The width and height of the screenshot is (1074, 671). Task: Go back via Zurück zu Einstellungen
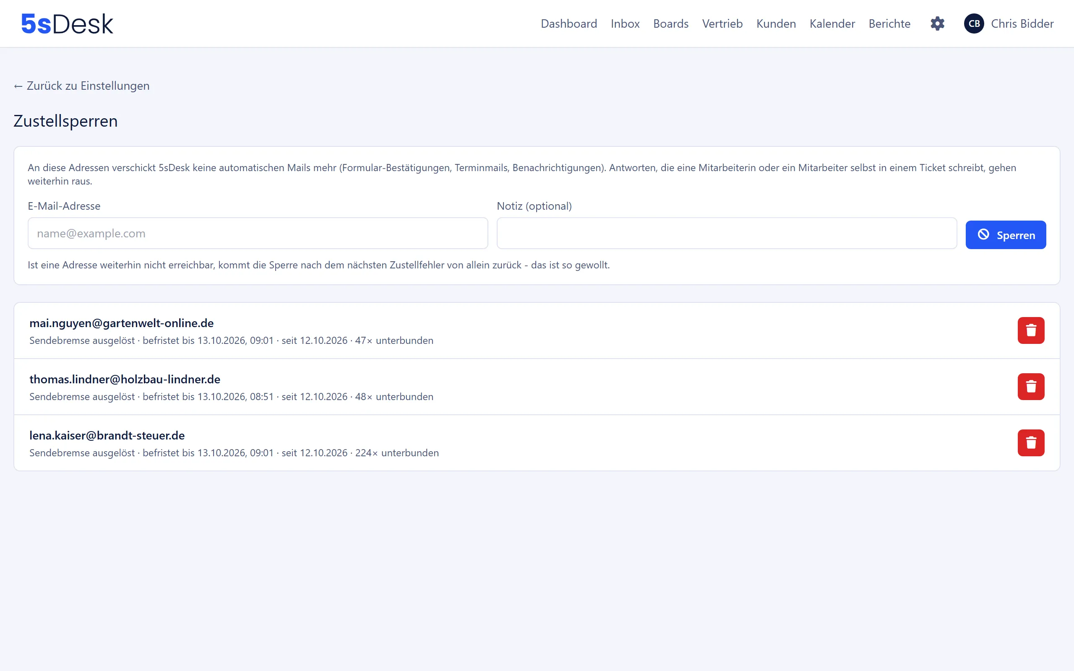point(82,86)
